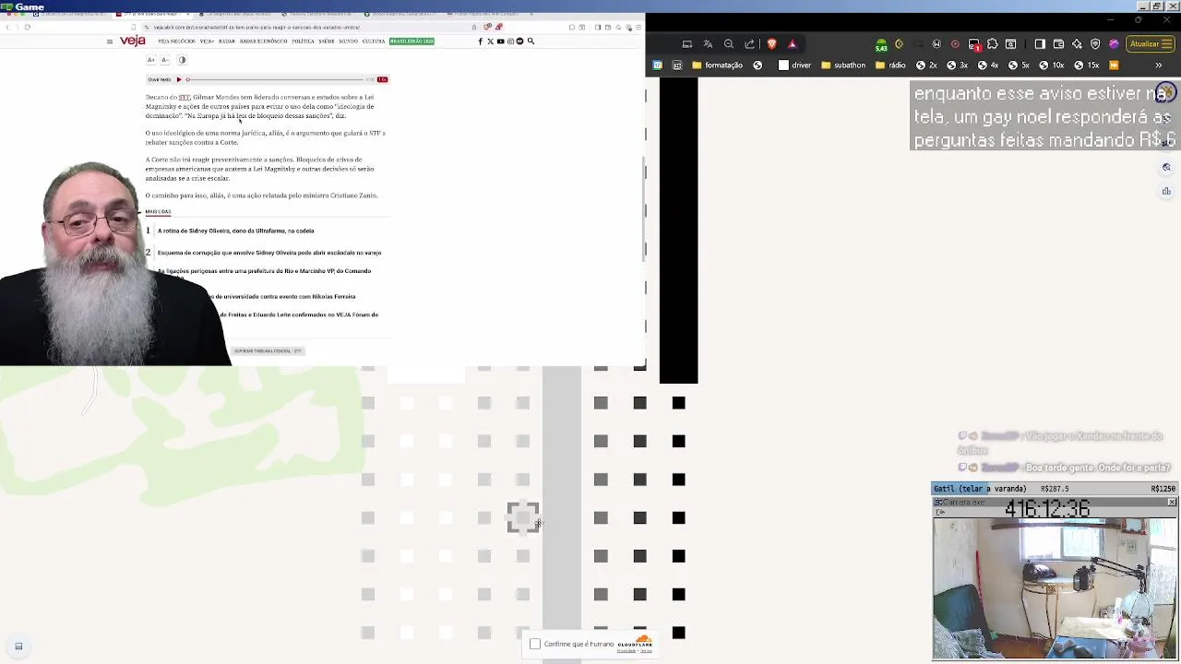Click the red circular record extension icon
Screen dimensions: 1181x664
955,43
